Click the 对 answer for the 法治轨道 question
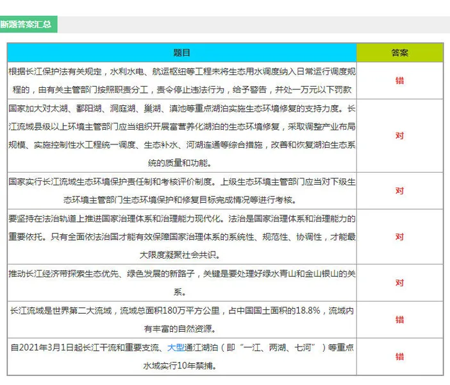Image resolution: width=450 pixels, height=385 pixels. pyautogui.click(x=399, y=237)
